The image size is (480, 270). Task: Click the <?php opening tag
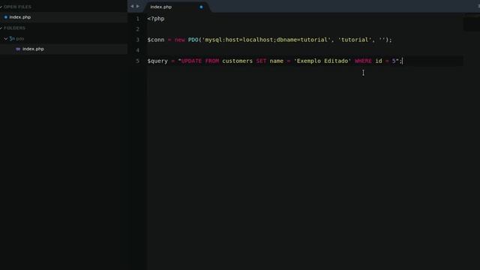point(156,19)
